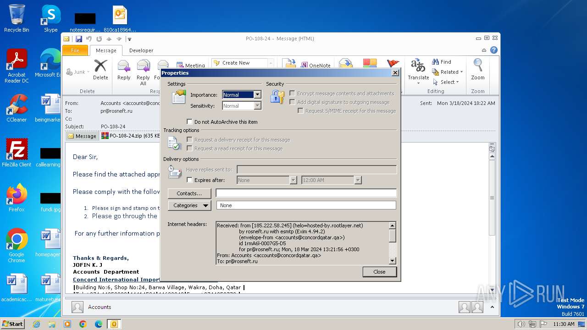587x330 pixels.
Task: Open the Firefox desktop icon
Action: [17, 198]
